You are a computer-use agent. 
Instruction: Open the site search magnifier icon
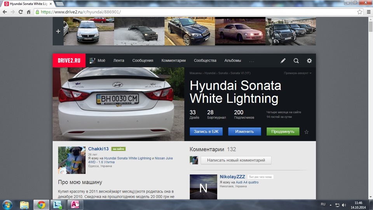point(296,61)
